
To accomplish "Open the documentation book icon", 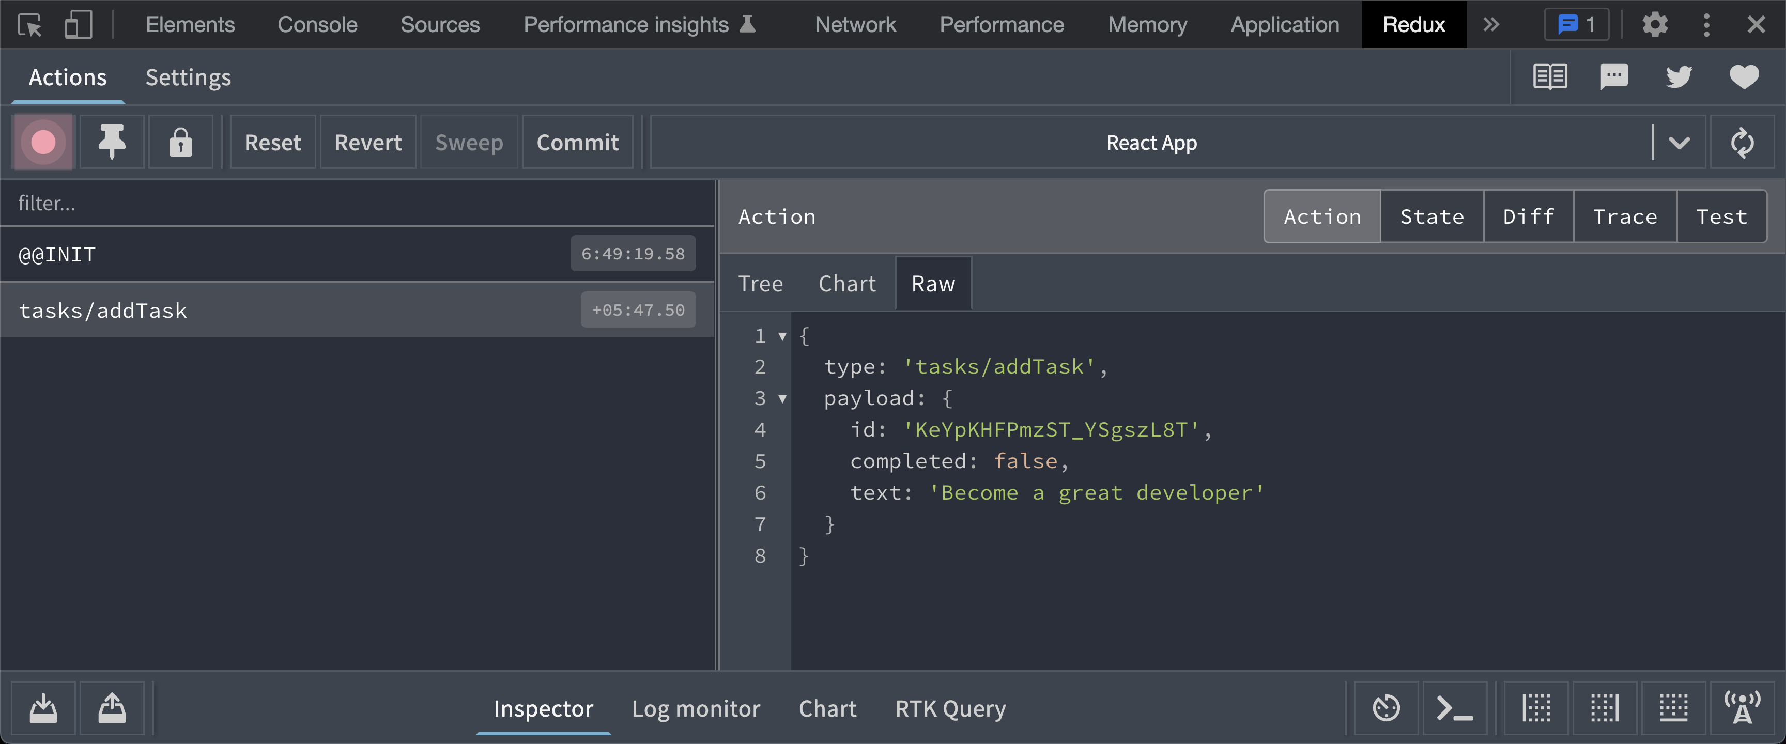I will click(x=1550, y=77).
